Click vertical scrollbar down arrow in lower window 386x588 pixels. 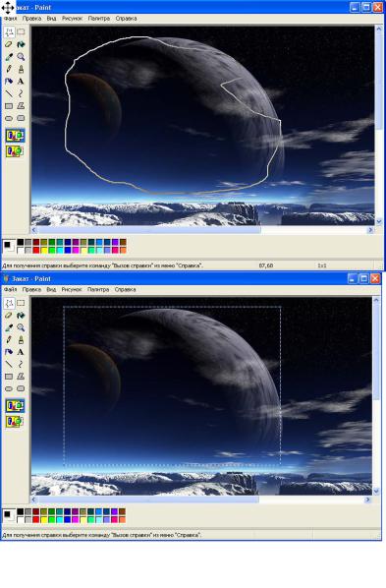click(376, 491)
